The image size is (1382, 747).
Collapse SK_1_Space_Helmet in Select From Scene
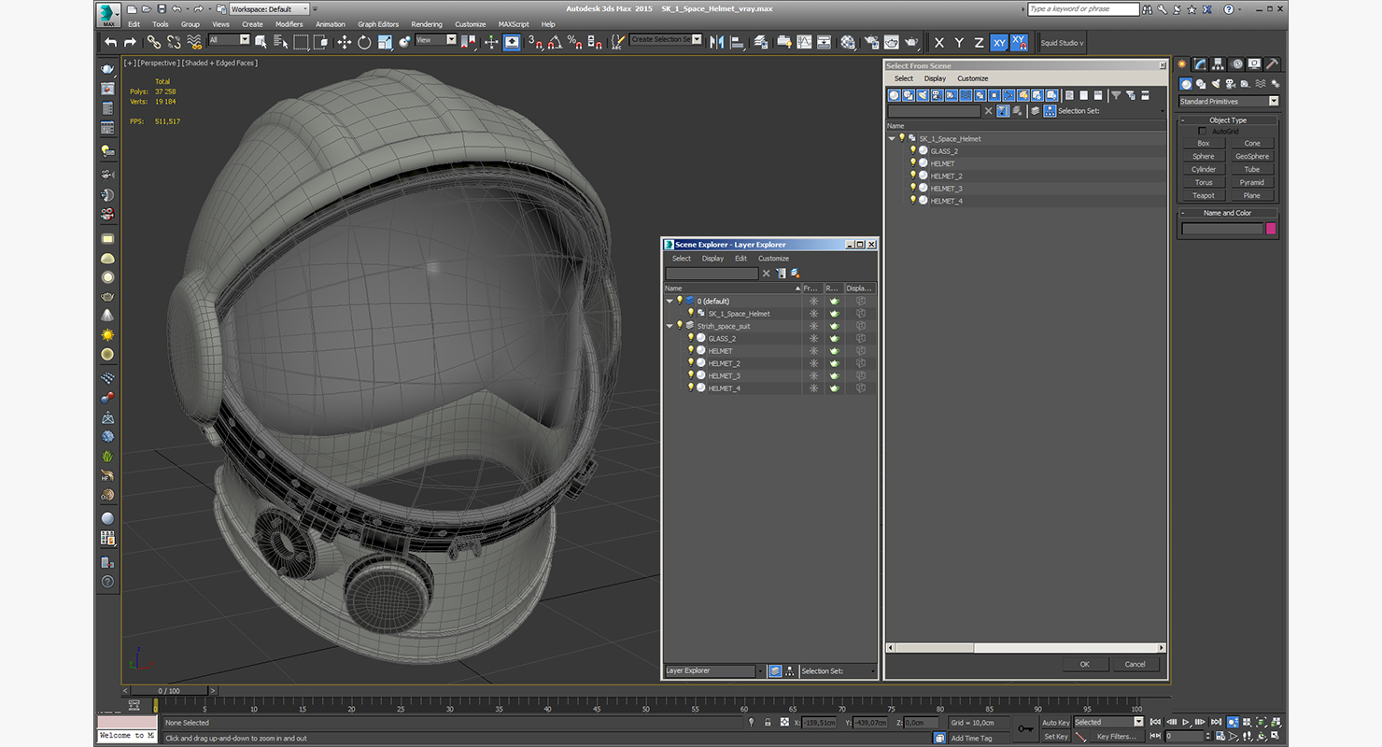(x=892, y=138)
